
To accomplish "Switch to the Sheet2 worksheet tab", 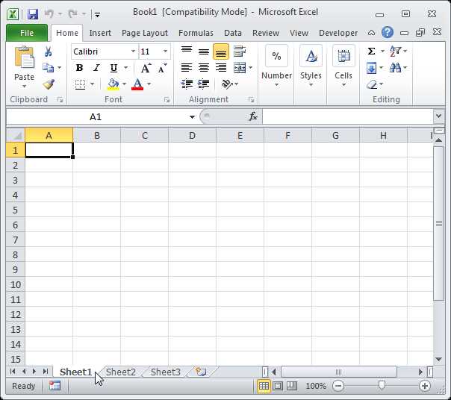I will (x=121, y=372).
